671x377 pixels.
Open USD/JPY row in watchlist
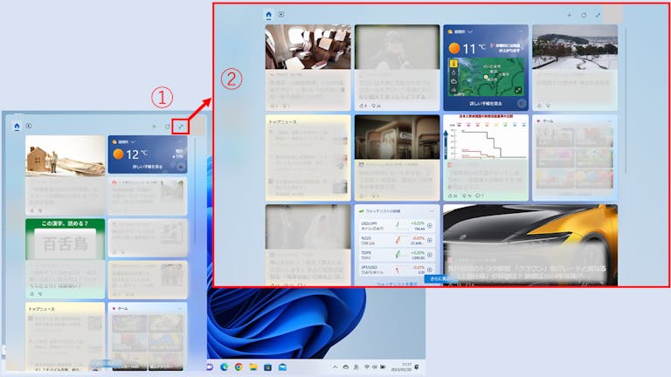tap(397, 226)
